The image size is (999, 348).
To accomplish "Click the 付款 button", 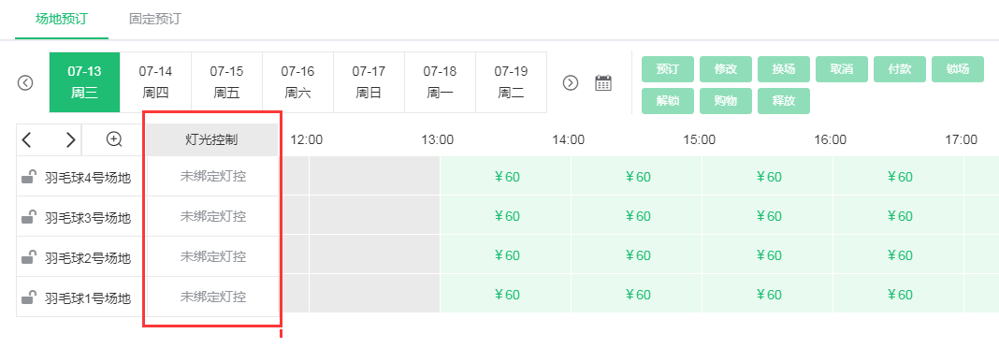I will coord(900,69).
